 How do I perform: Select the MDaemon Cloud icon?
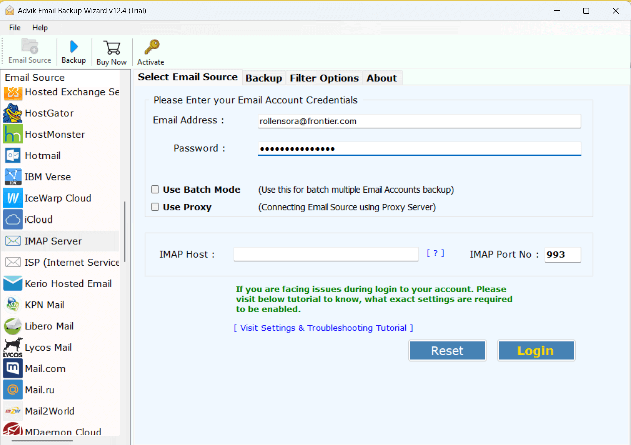pyautogui.click(x=13, y=430)
